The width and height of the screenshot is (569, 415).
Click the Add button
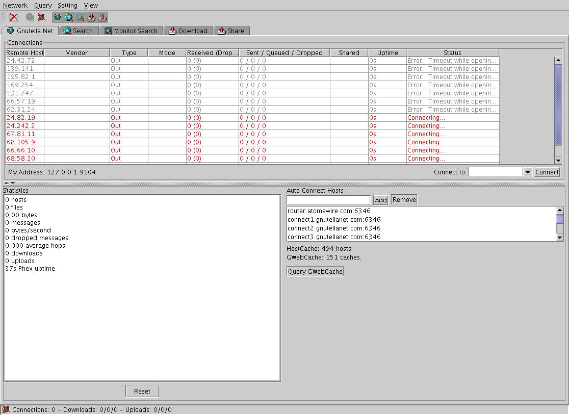tap(381, 200)
